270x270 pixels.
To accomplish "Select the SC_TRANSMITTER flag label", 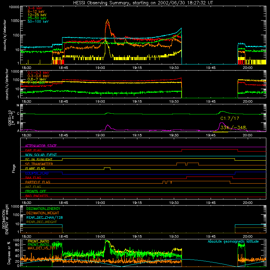I will coord(39,164).
